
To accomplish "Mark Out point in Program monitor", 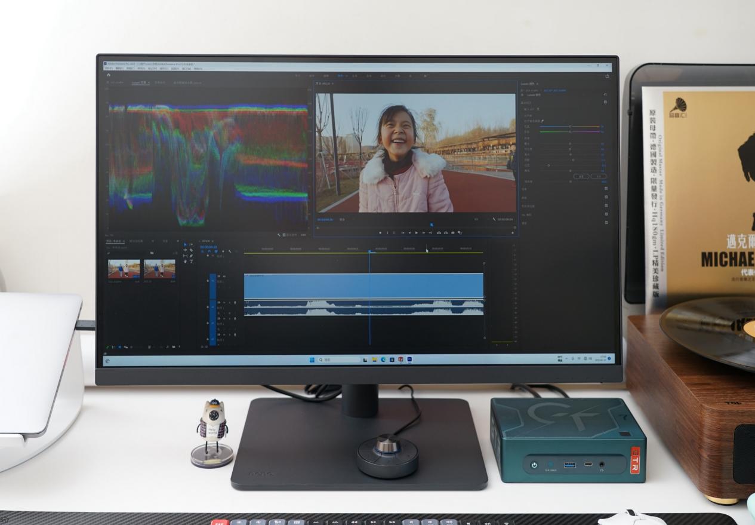I will click(394, 232).
